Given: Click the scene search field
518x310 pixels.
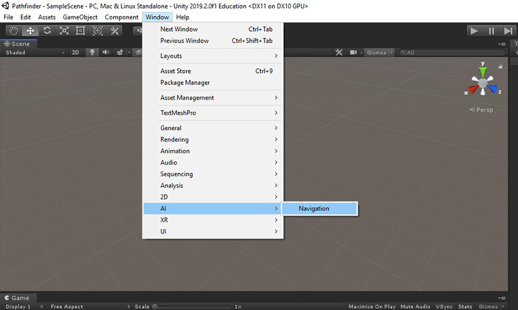Looking at the screenshot, I should [x=452, y=52].
